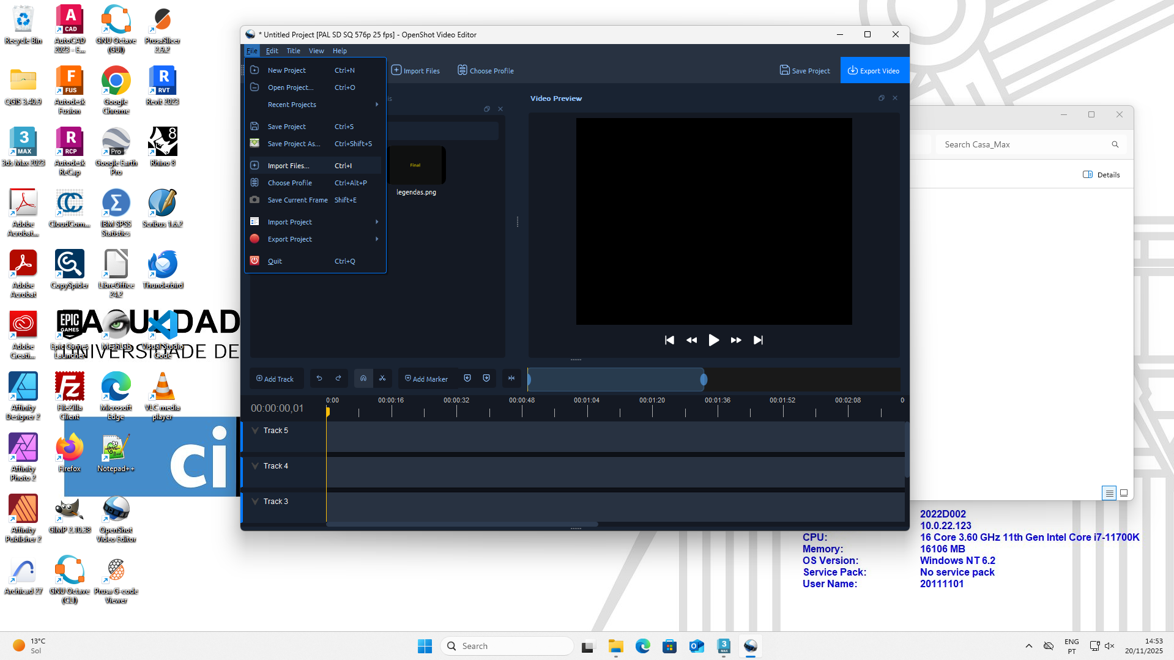1174x660 pixels.
Task: Select Save Current Frame menu entry
Action: point(297,200)
